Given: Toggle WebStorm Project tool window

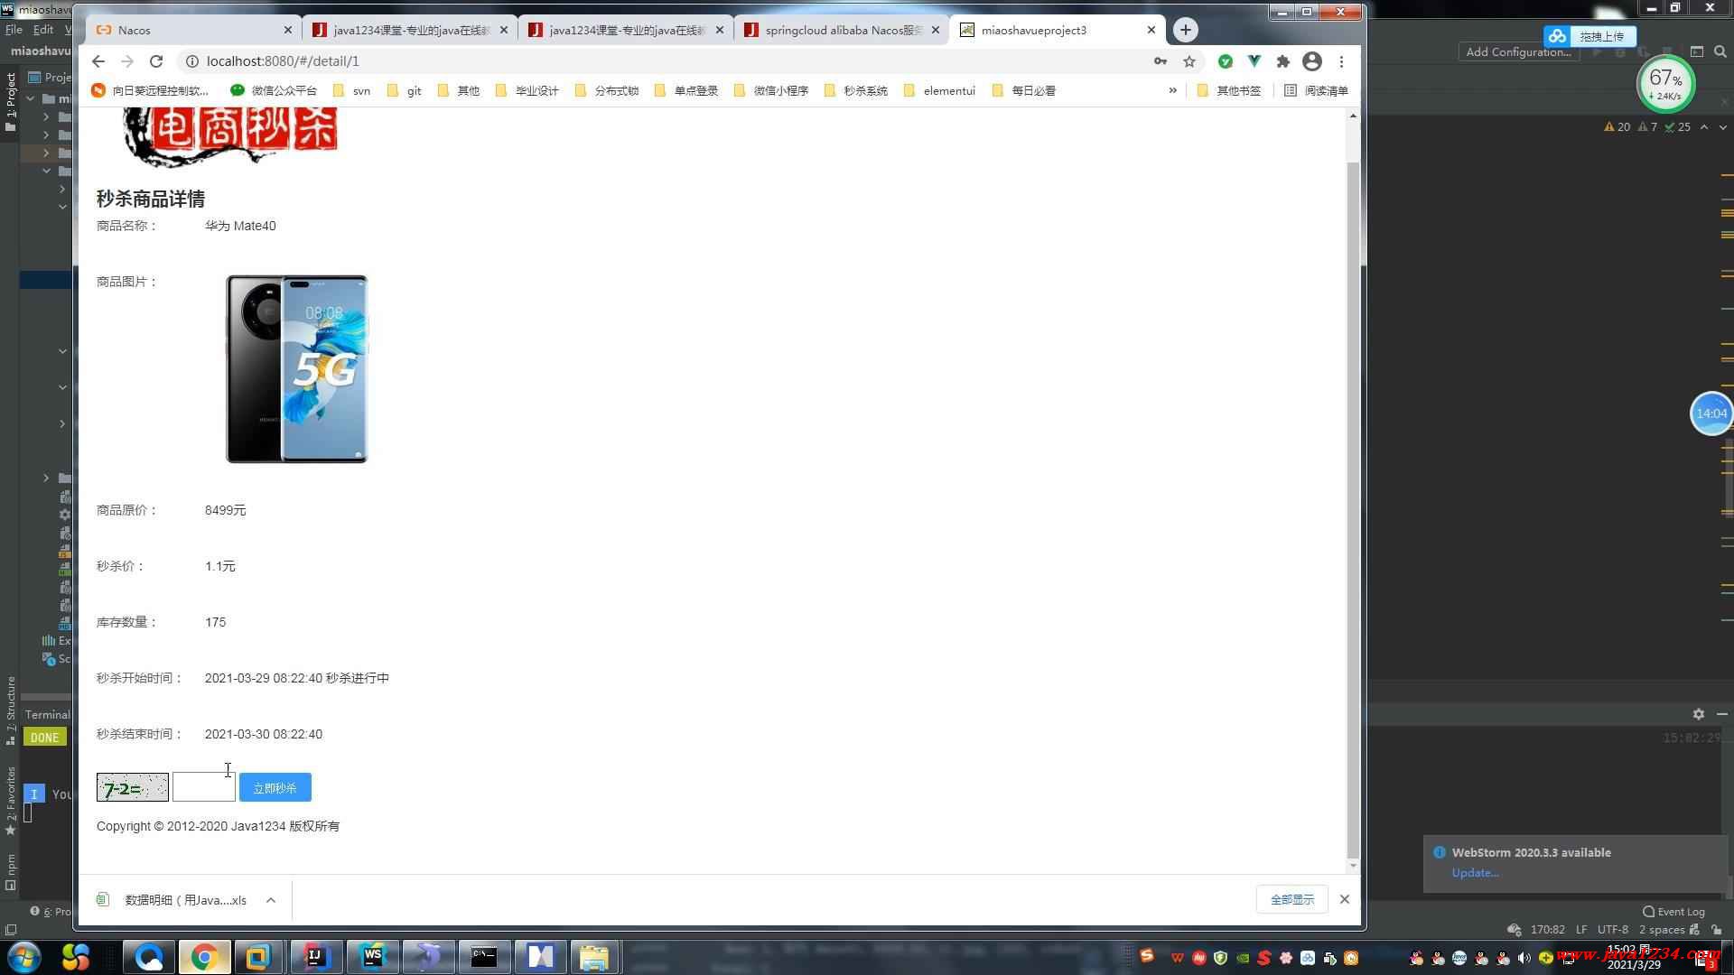Looking at the screenshot, I should click(11, 102).
